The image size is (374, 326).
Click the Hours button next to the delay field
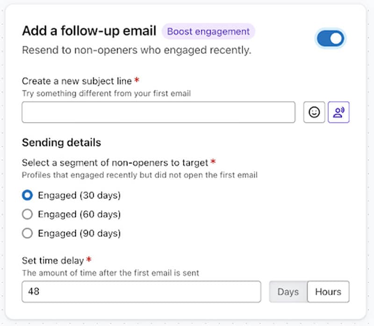[x=328, y=291]
